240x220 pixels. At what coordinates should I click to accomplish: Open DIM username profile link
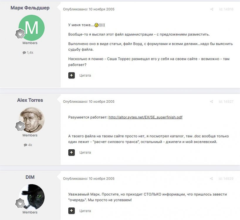(x=30, y=177)
